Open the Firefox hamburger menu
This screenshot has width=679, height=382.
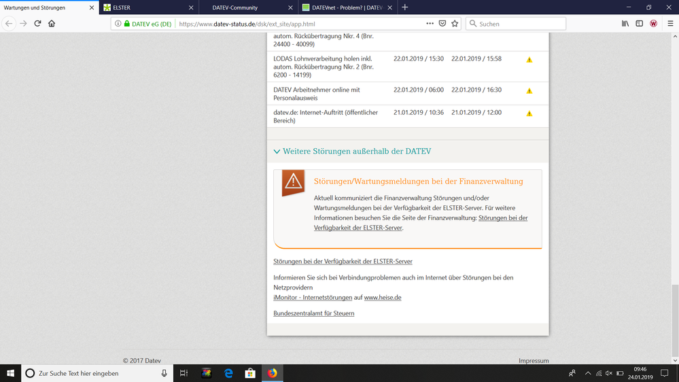pos(670,23)
